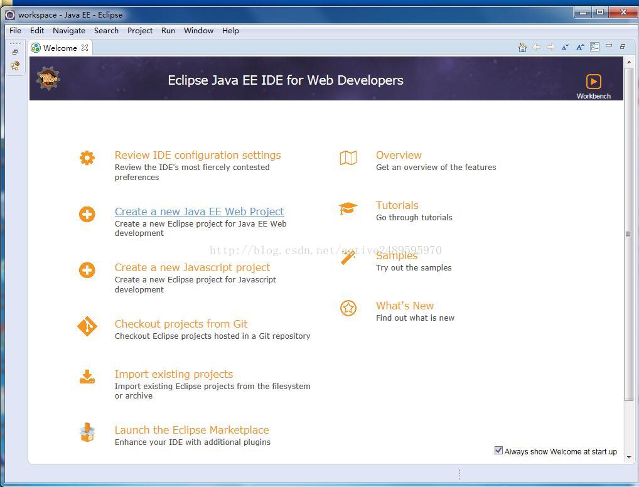The width and height of the screenshot is (639, 487).
Task: Click the Tutorials graduation cap icon
Action: [348, 208]
